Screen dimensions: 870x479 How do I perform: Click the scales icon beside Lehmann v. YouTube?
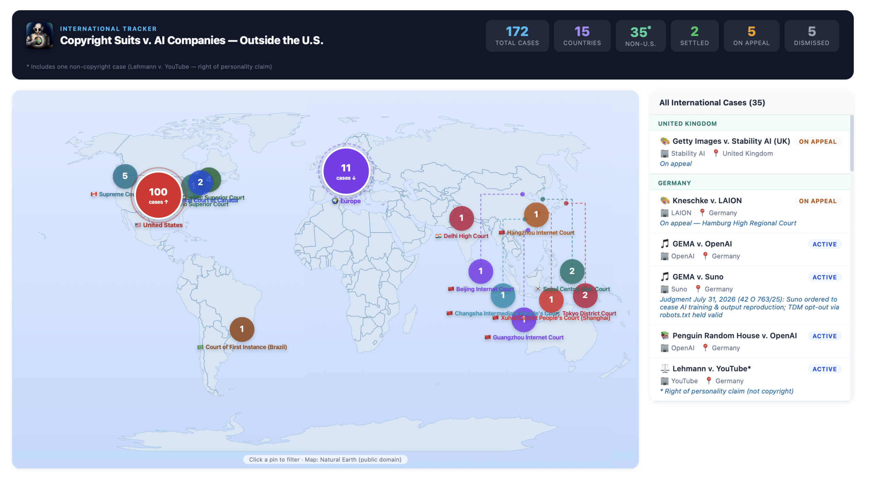(x=664, y=369)
